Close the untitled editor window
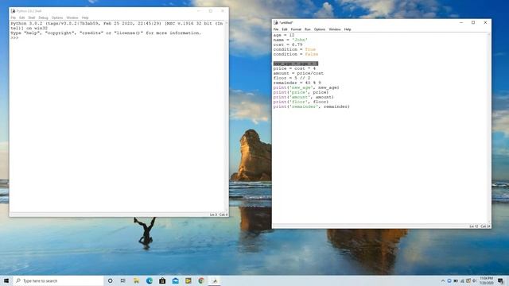The width and height of the screenshot is (509, 286). click(x=485, y=22)
